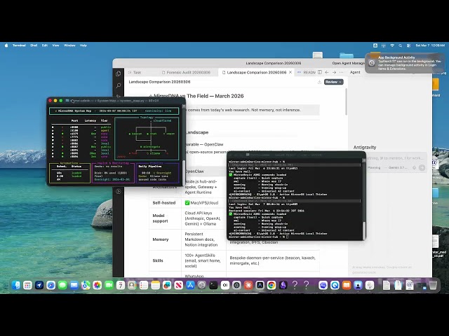
Task: Switch to the README tab
Action: [307, 72]
